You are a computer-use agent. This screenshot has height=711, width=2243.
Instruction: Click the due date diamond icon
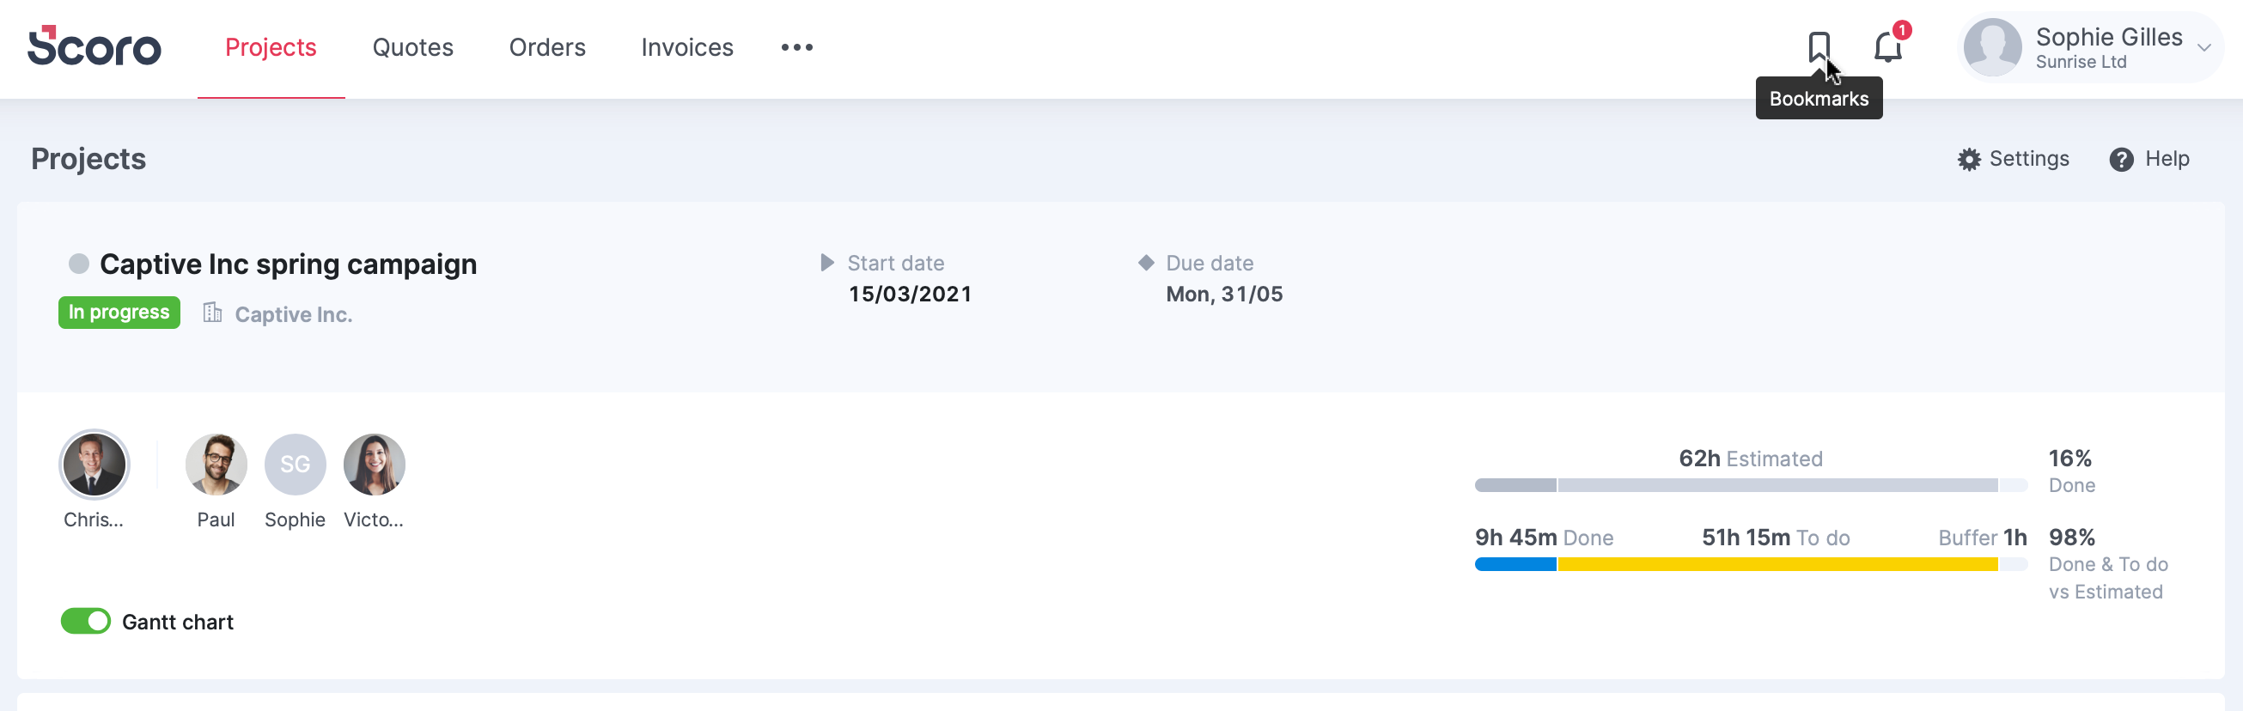1147,262
